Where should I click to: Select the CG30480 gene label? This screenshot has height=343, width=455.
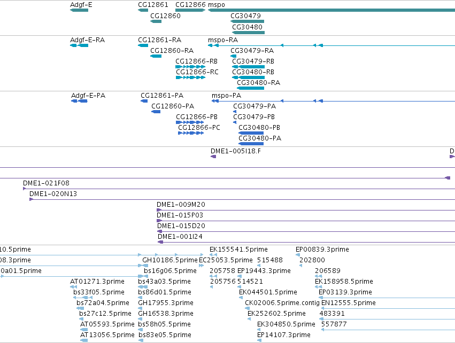pos(247,27)
